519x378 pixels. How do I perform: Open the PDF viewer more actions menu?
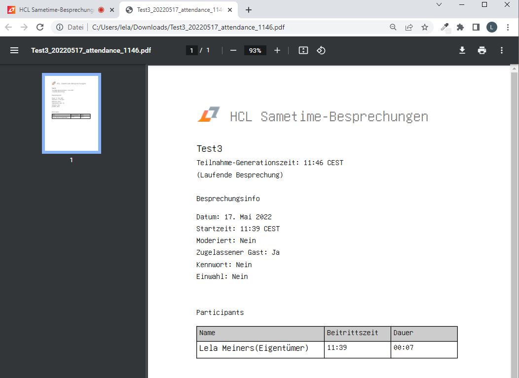click(x=502, y=50)
